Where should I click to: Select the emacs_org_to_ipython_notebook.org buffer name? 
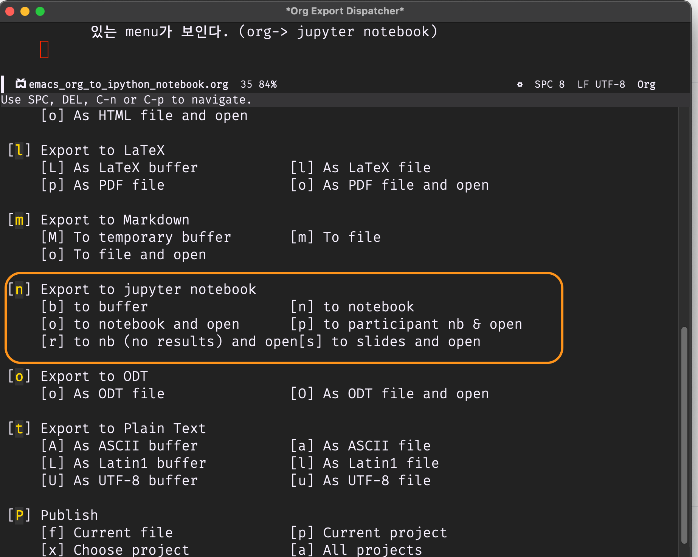(129, 84)
